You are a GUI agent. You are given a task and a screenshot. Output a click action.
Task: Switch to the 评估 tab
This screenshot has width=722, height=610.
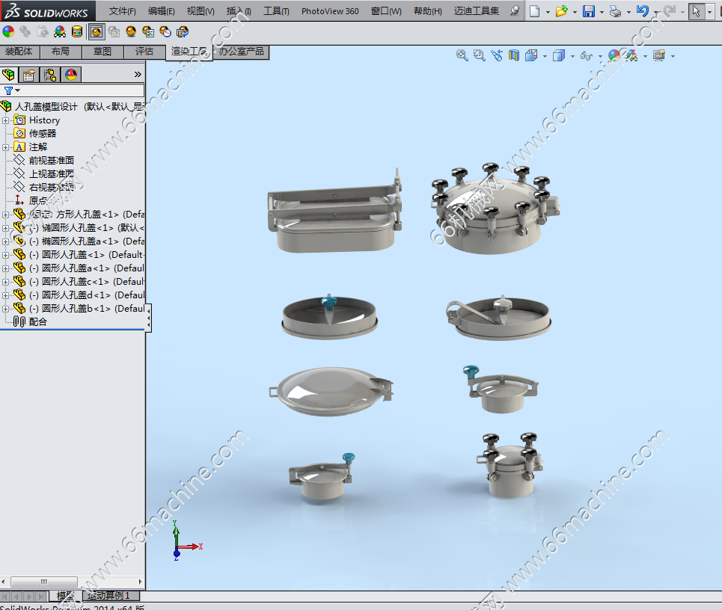(144, 52)
